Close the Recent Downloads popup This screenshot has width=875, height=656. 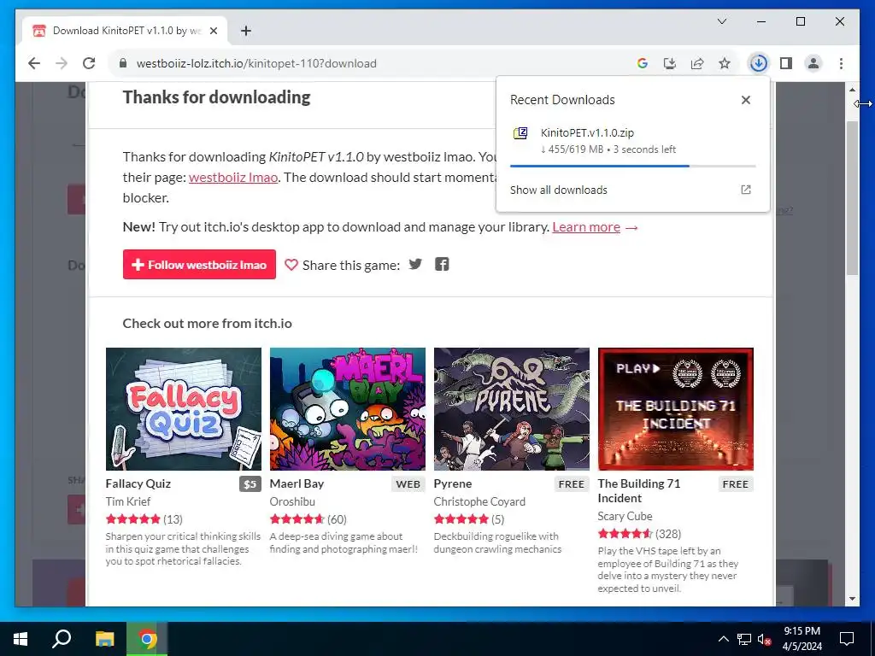[x=745, y=100]
